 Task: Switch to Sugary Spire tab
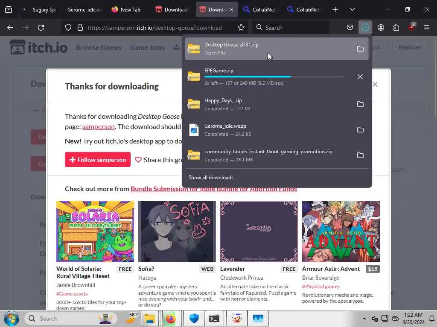tap(41, 10)
